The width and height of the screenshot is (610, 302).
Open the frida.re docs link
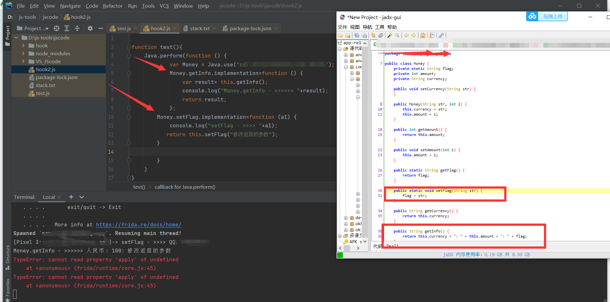click(139, 225)
